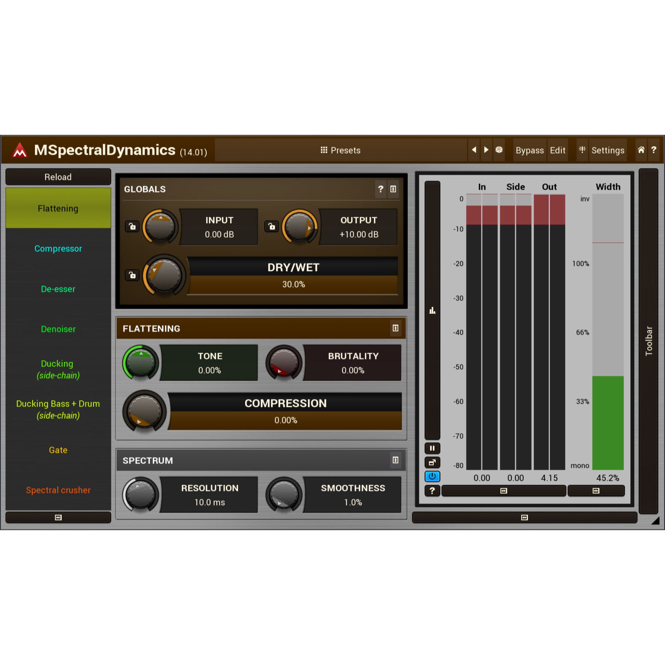
Task: Click the In level reading 0.00
Action: (481, 478)
